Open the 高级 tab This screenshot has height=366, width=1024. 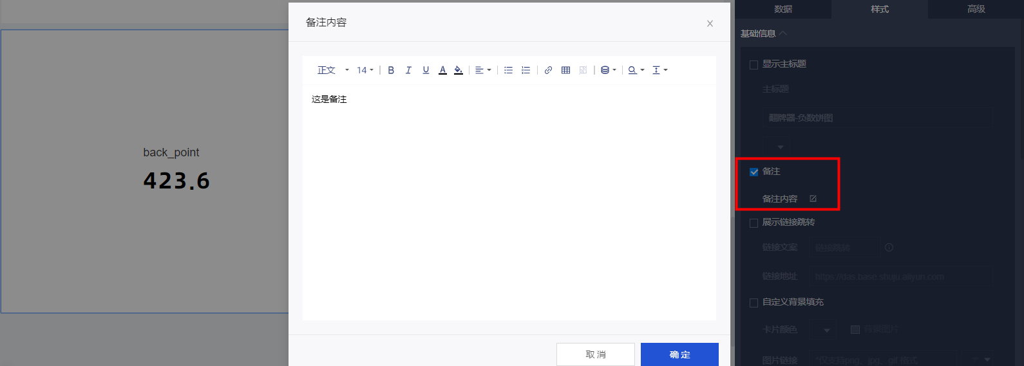(x=976, y=9)
